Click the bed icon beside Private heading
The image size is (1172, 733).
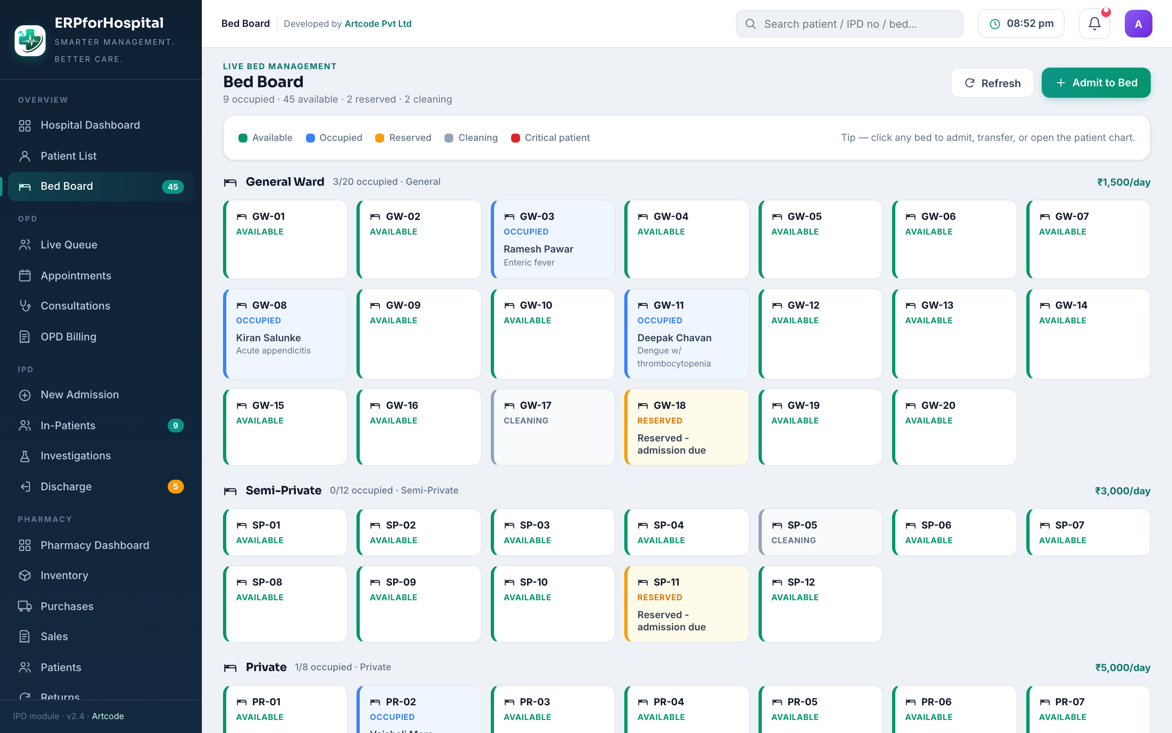[230, 668]
